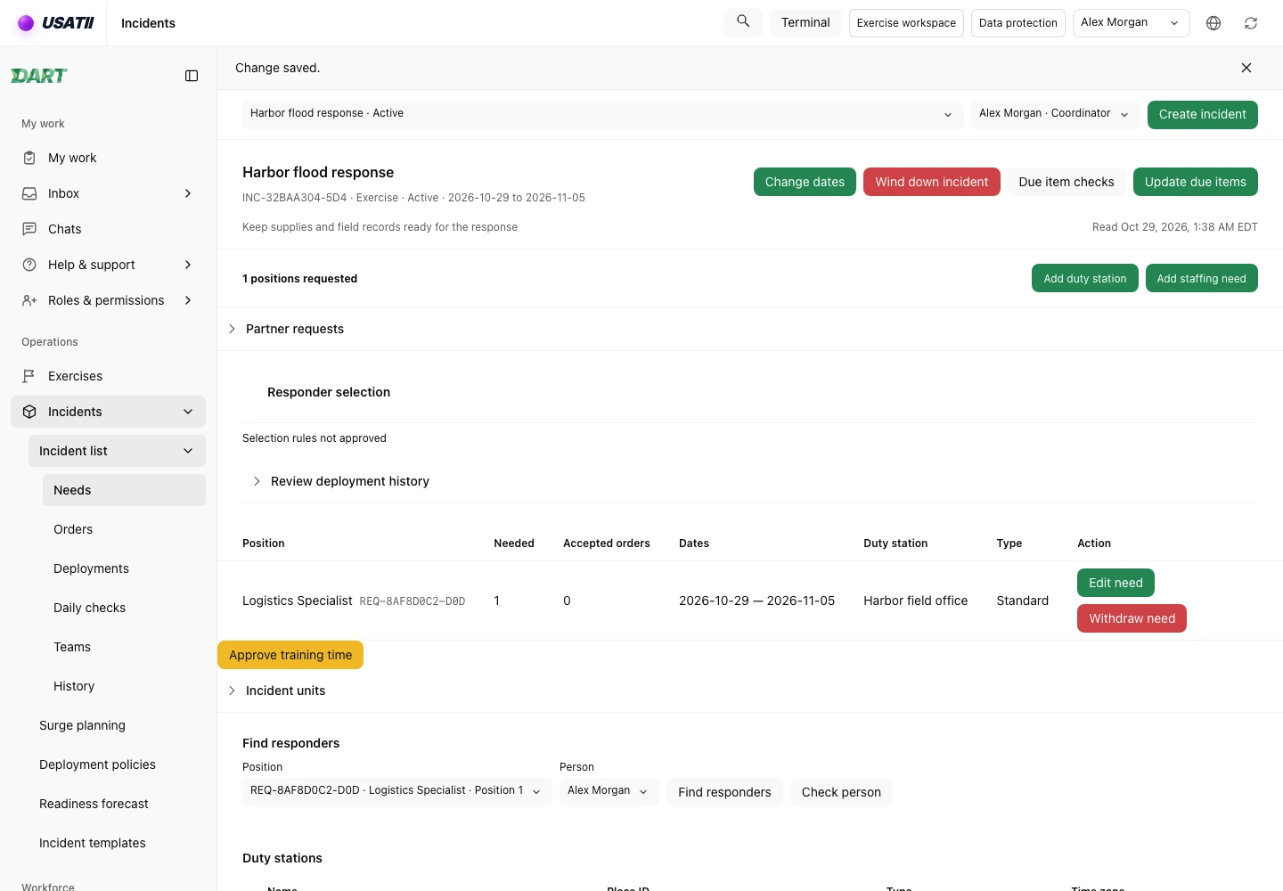
Task: Collapse the Incident list subgroup
Action: [x=188, y=451]
